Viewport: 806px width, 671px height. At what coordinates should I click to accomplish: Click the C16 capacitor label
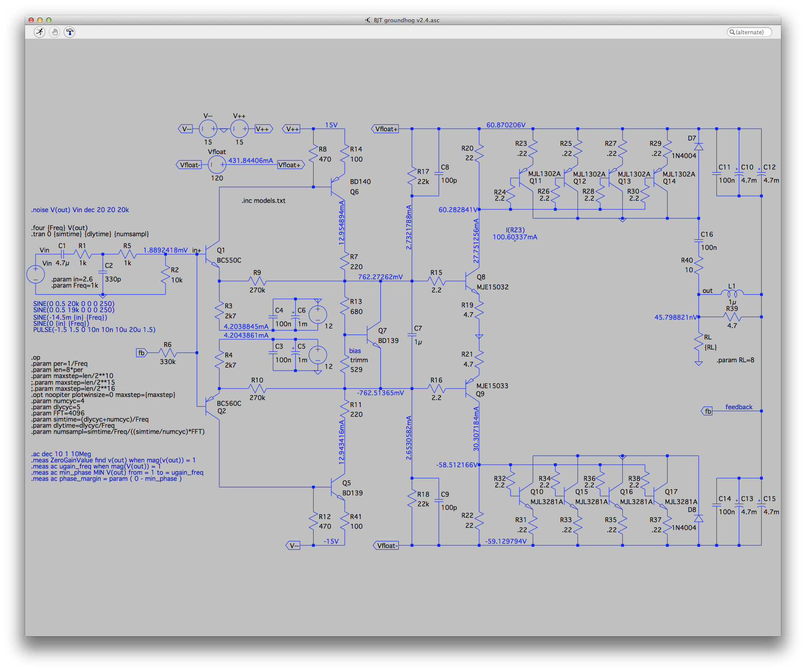coord(707,234)
